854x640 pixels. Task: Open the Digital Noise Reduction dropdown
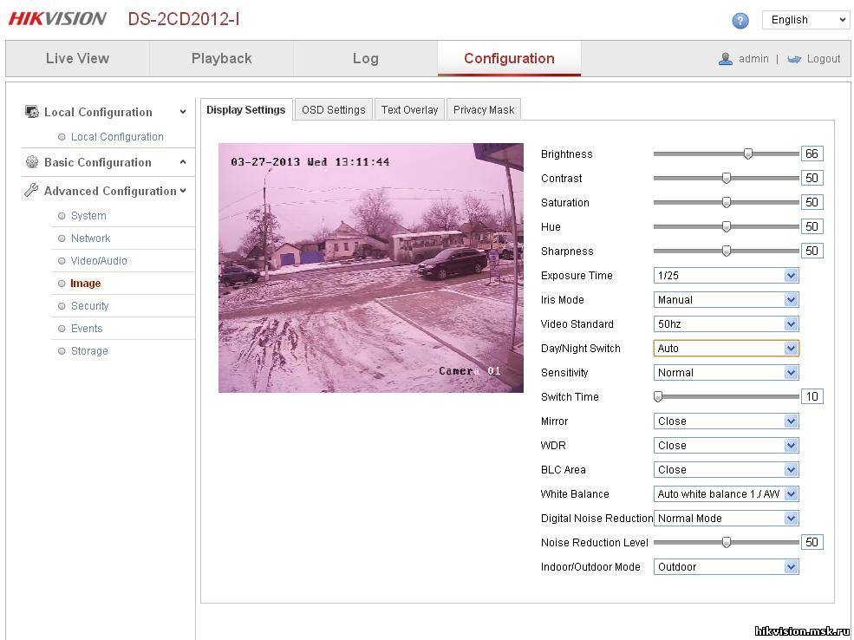726,519
